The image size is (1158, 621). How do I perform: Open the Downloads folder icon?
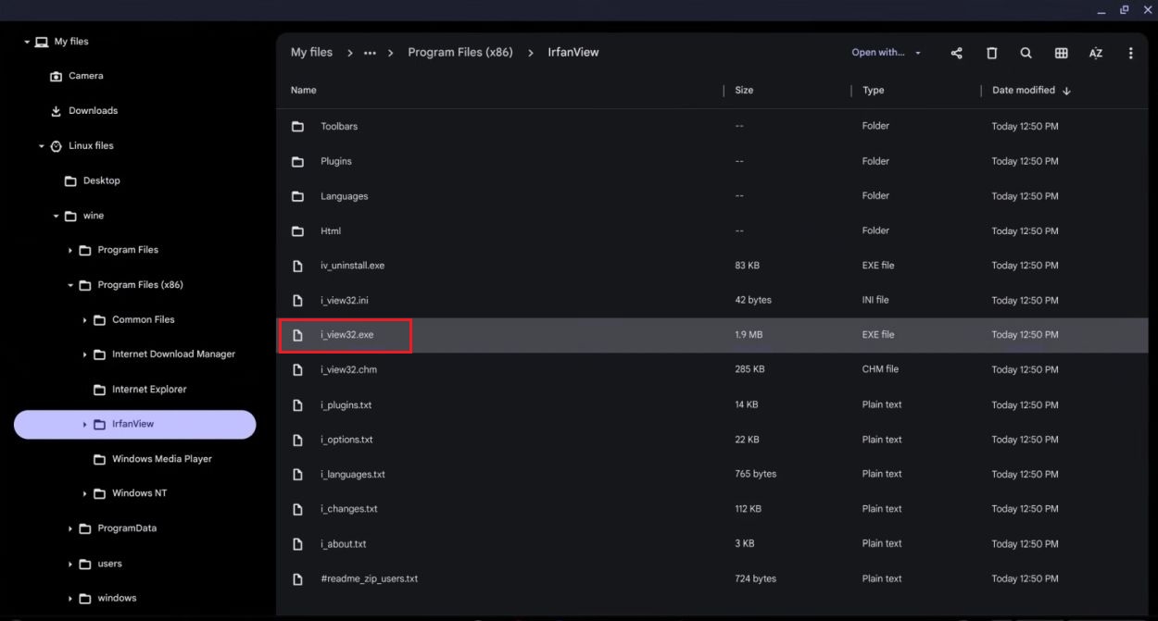tap(56, 110)
